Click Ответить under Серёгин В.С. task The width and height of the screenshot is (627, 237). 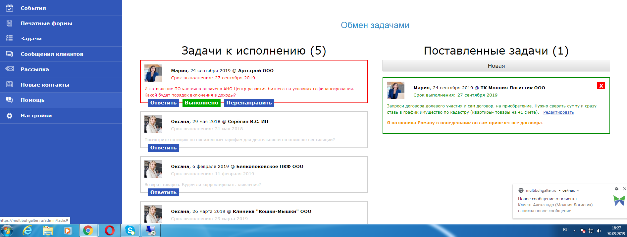pyautogui.click(x=163, y=148)
